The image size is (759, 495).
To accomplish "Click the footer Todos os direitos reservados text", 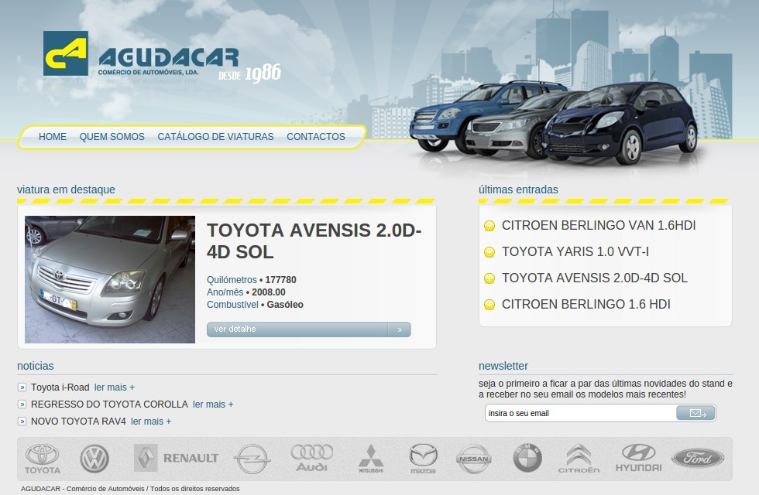I will pyautogui.click(x=194, y=489).
